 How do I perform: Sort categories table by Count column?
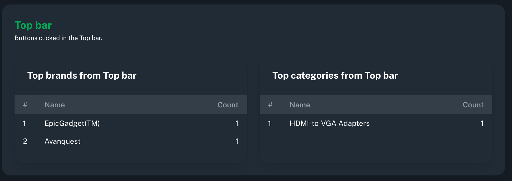pyautogui.click(x=473, y=105)
